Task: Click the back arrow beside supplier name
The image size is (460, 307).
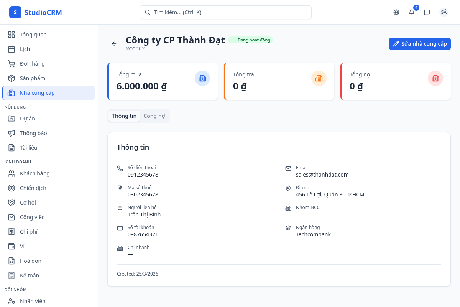Action: coord(114,44)
